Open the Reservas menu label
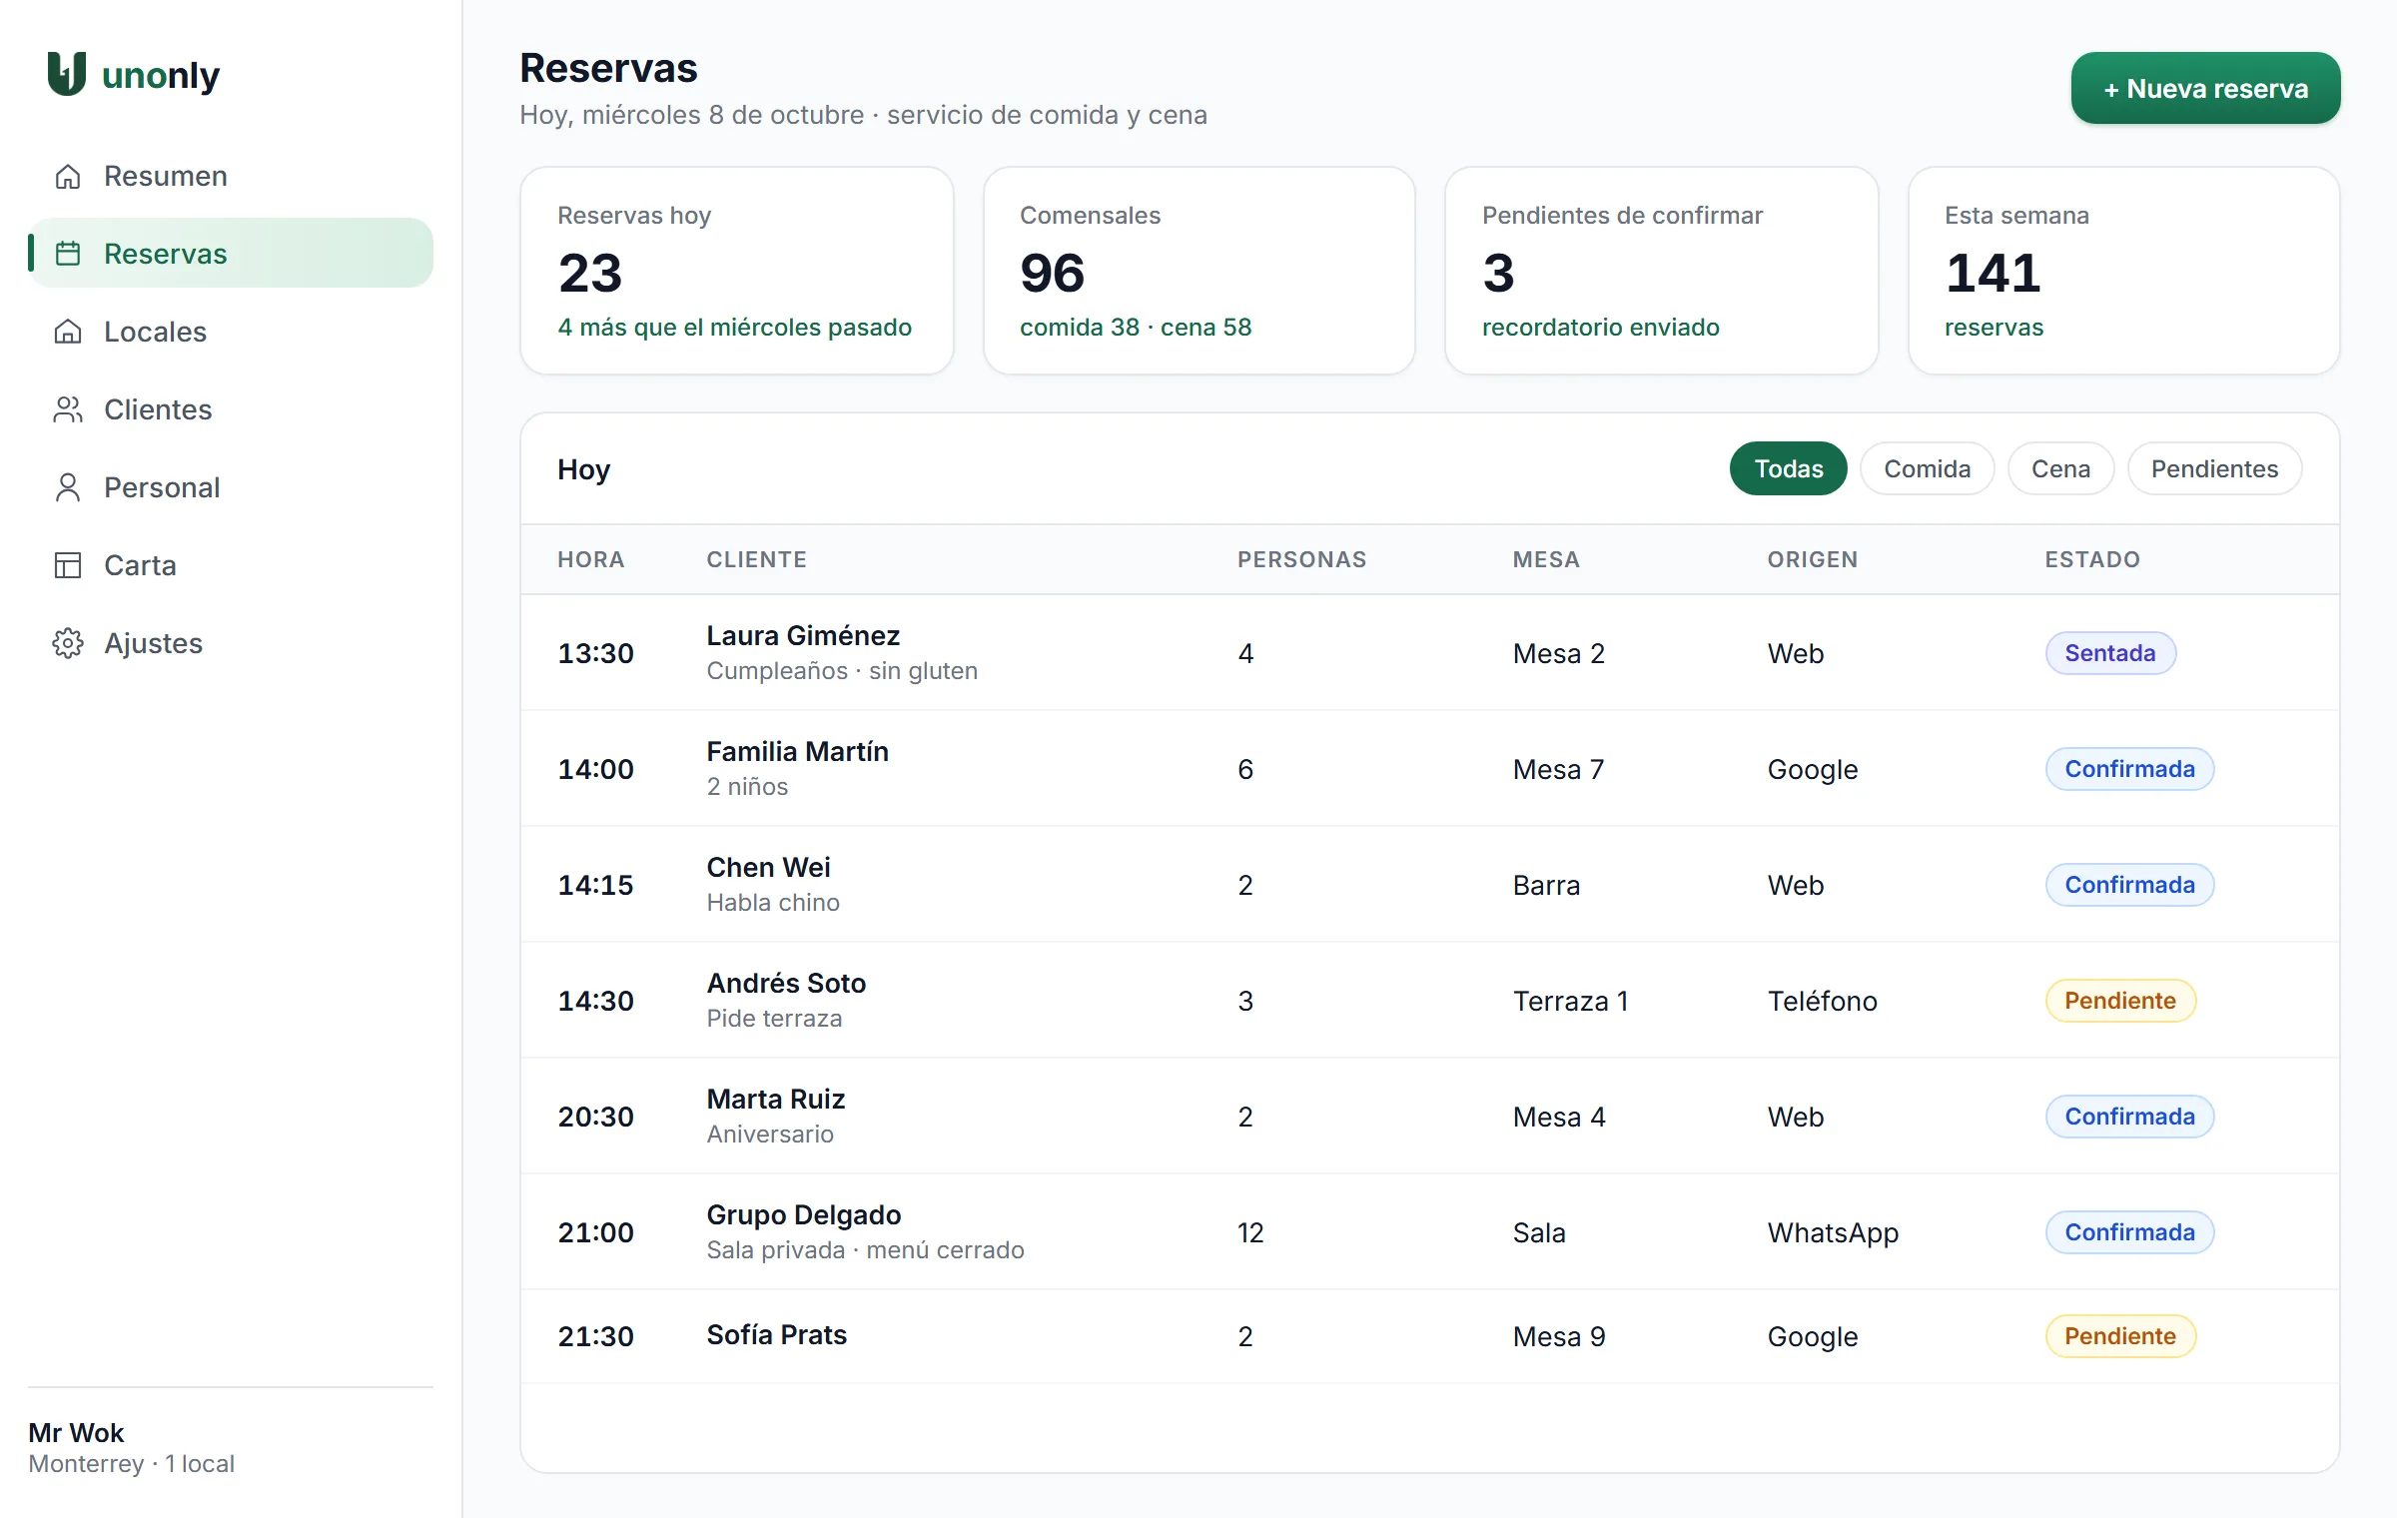Image resolution: width=2397 pixels, height=1518 pixels. point(166,254)
